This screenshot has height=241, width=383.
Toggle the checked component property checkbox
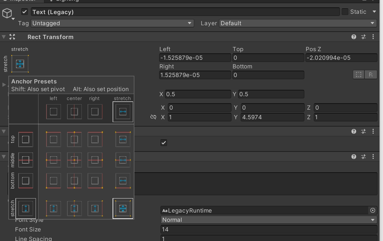[x=164, y=143]
